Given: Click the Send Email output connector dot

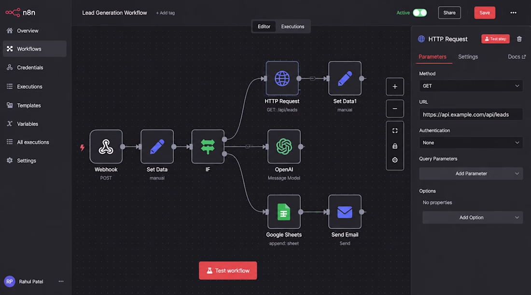Looking at the screenshot, I should (x=362, y=211).
